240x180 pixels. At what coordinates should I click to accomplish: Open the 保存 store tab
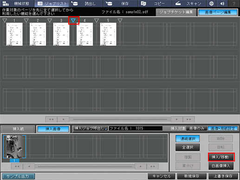(x=120, y=3)
